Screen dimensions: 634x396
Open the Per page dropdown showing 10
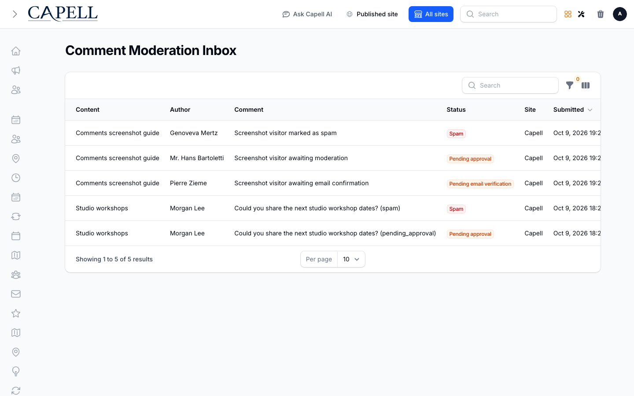click(351, 259)
